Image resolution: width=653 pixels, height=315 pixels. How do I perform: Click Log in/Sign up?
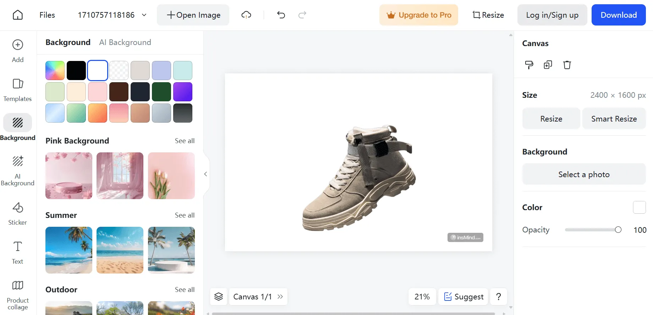tap(552, 15)
